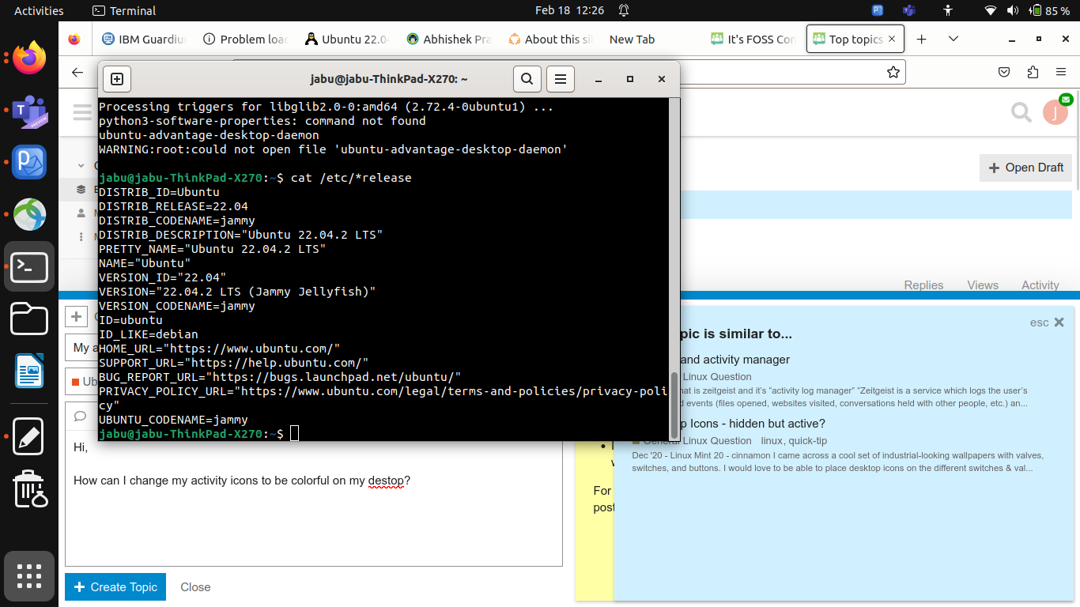Open the blue P mail app in dock

(x=29, y=163)
